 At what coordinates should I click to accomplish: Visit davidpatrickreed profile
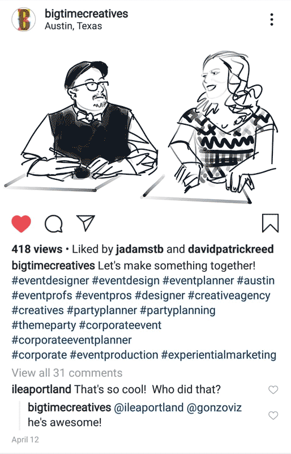(x=230, y=249)
